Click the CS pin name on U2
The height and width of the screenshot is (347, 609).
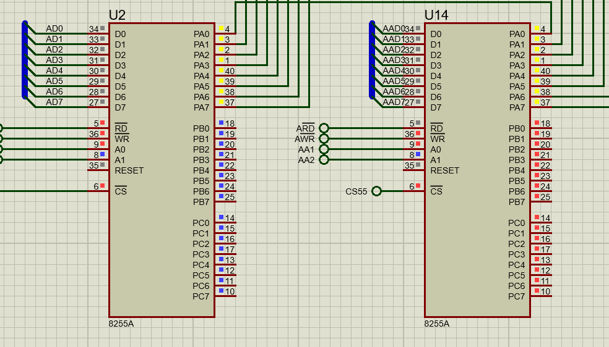coord(121,191)
